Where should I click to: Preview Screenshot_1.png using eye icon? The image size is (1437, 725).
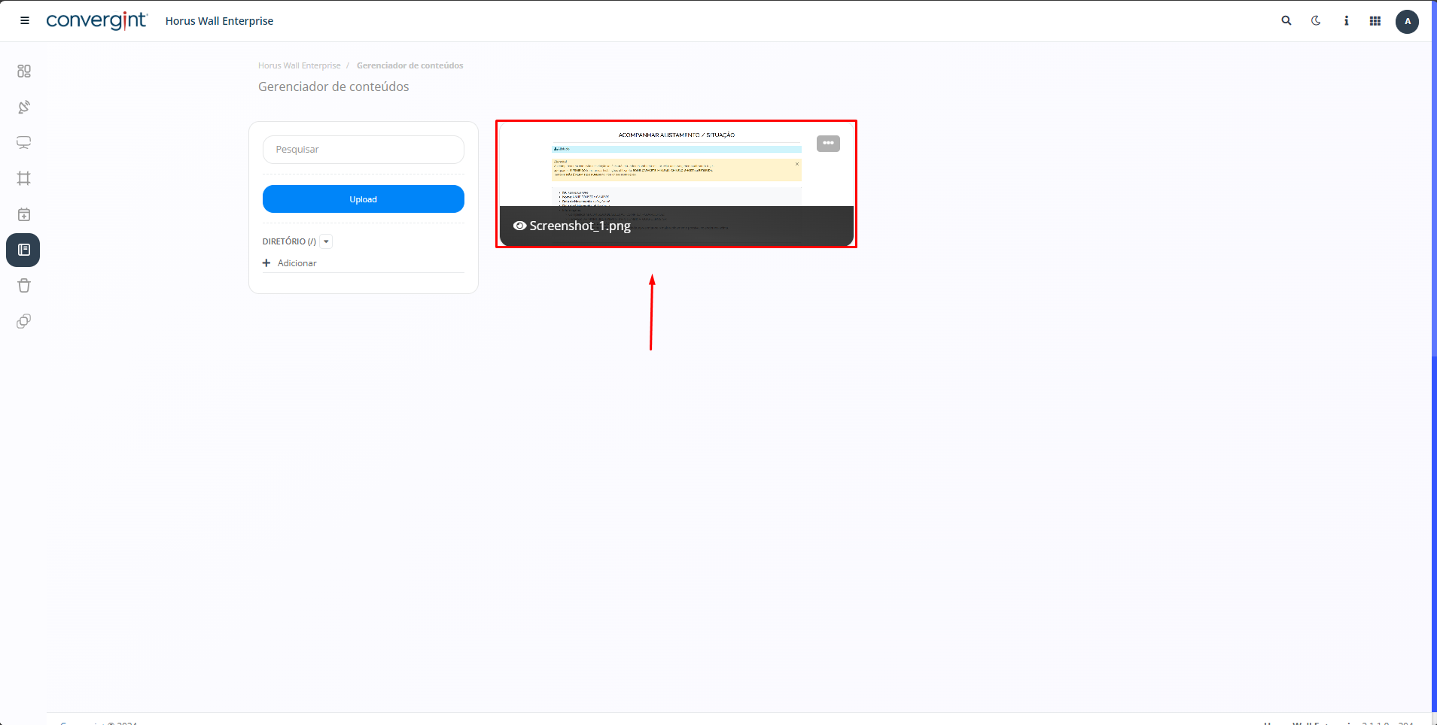click(519, 226)
